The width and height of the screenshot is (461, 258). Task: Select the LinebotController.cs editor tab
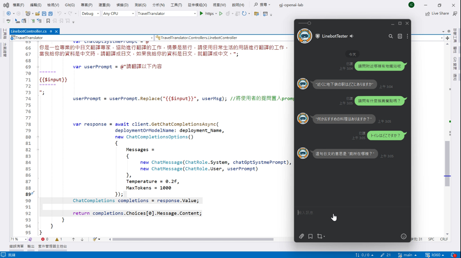29,31
